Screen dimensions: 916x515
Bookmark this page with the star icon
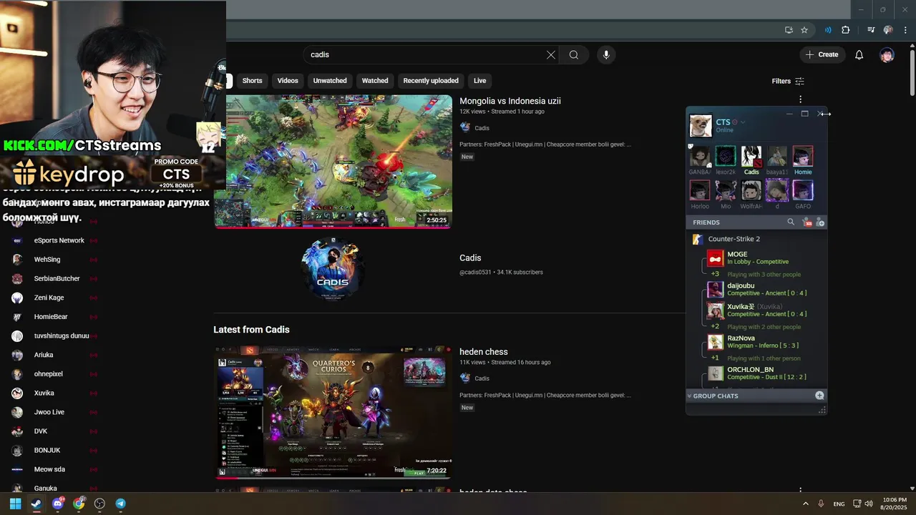tap(804, 30)
